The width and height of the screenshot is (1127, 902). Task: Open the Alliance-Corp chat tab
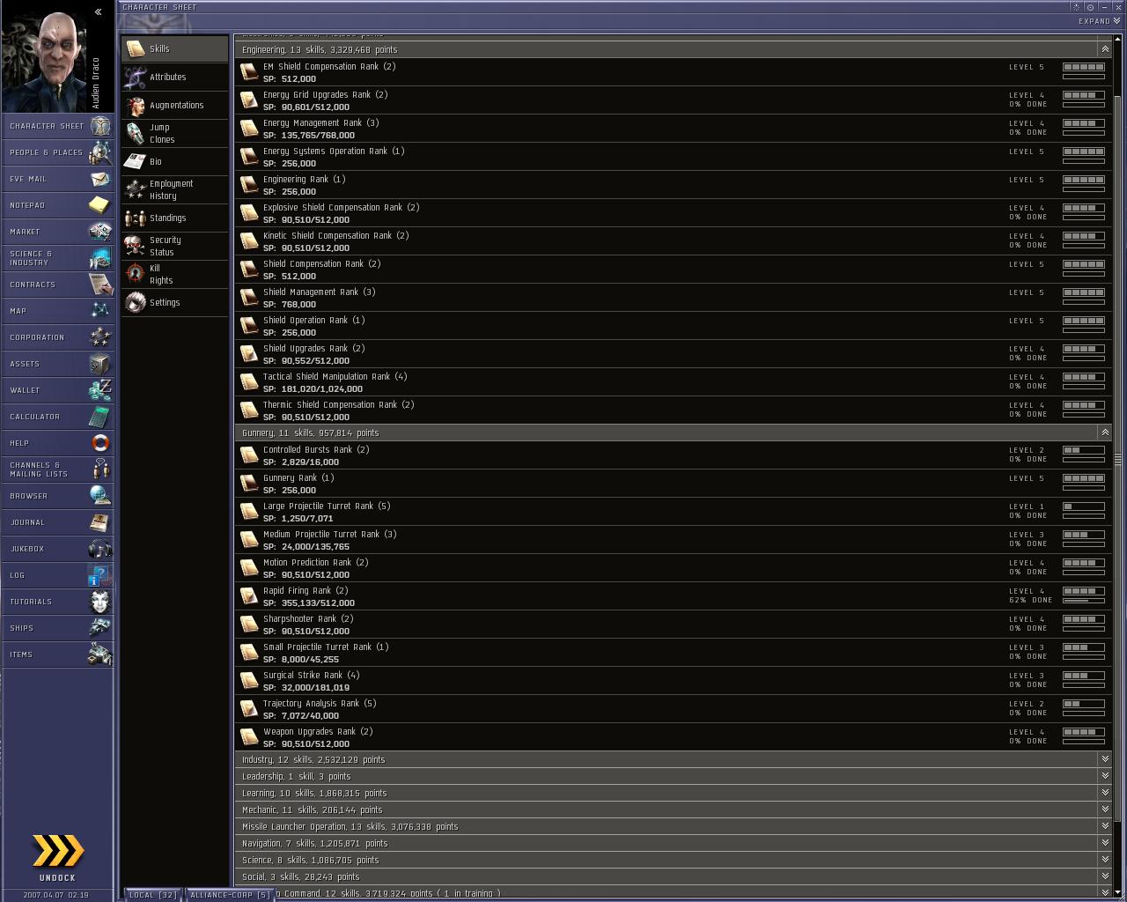[230, 895]
